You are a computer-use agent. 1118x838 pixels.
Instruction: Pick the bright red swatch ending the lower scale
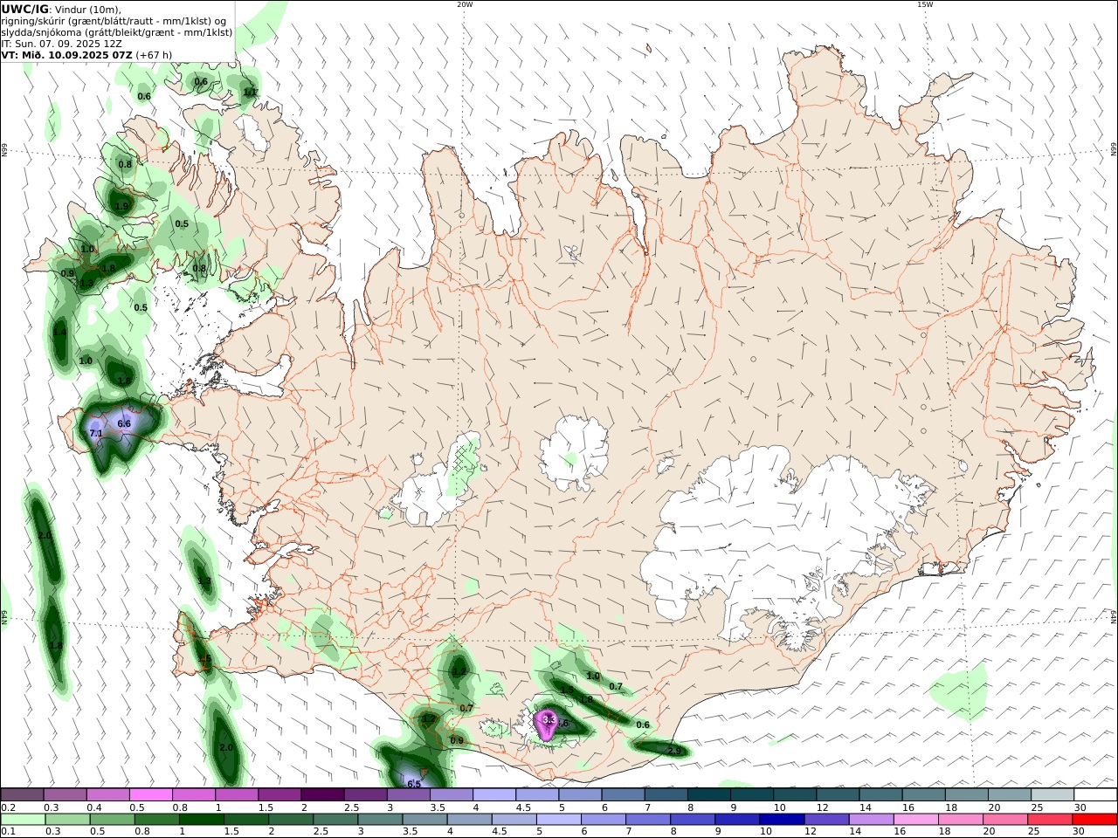[x=1094, y=820]
